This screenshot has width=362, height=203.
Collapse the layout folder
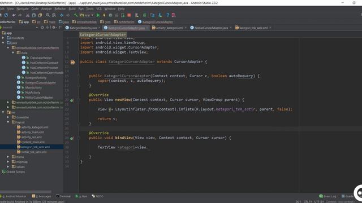click(x=8, y=122)
